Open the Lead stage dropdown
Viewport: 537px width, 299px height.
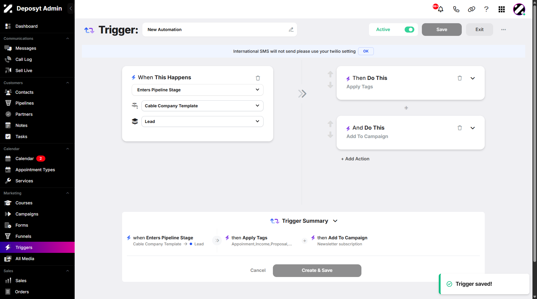202,121
